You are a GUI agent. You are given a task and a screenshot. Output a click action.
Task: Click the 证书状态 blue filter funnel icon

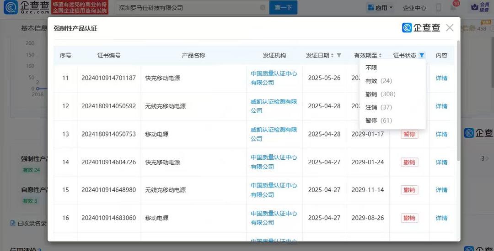pos(422,55)
